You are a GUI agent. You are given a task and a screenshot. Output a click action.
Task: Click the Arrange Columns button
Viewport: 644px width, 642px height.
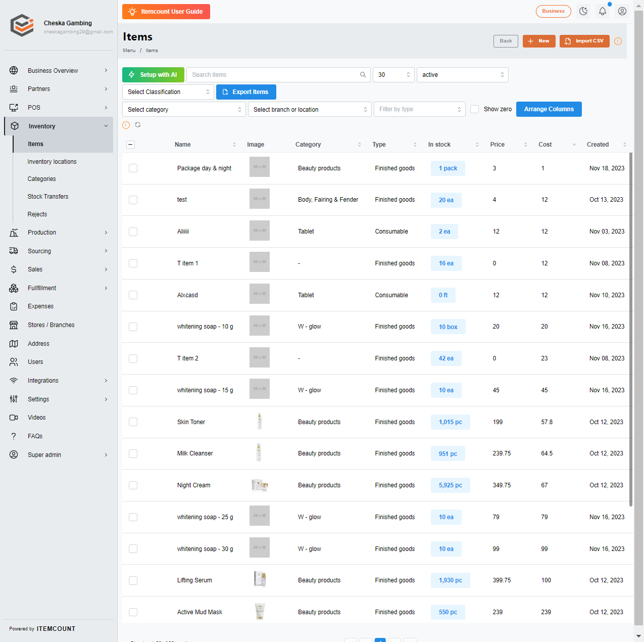coord(549,109)
